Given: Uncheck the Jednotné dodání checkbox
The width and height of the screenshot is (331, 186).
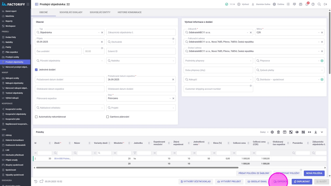Looking at the screenshot, I should 36,70.
